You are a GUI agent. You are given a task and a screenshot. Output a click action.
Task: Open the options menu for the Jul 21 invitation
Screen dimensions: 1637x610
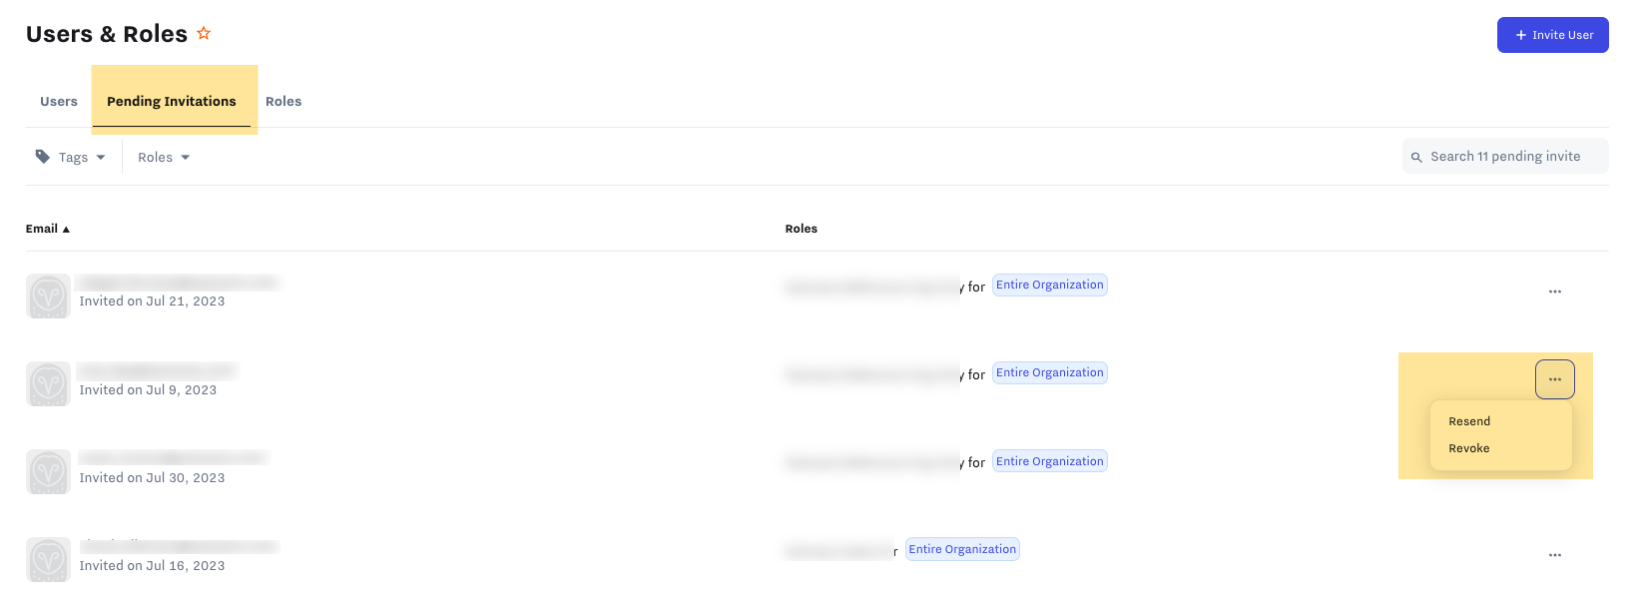(x=1554, y=292)
